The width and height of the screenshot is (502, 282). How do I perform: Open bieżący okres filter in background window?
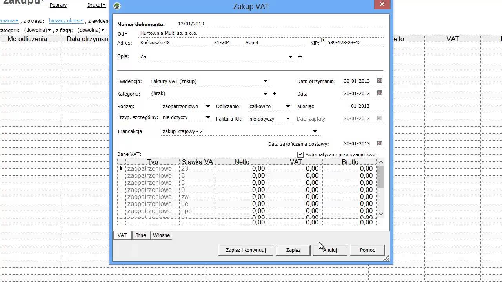pyautogui.click(x=66, y=21)
